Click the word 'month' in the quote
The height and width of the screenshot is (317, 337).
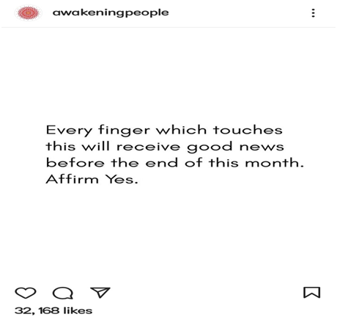pyautogui.click(x=272, y=163)
